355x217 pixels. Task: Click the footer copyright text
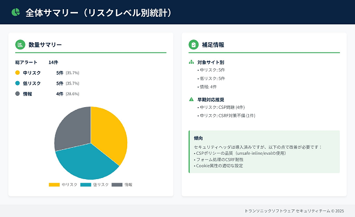click(x=294, y=211)
